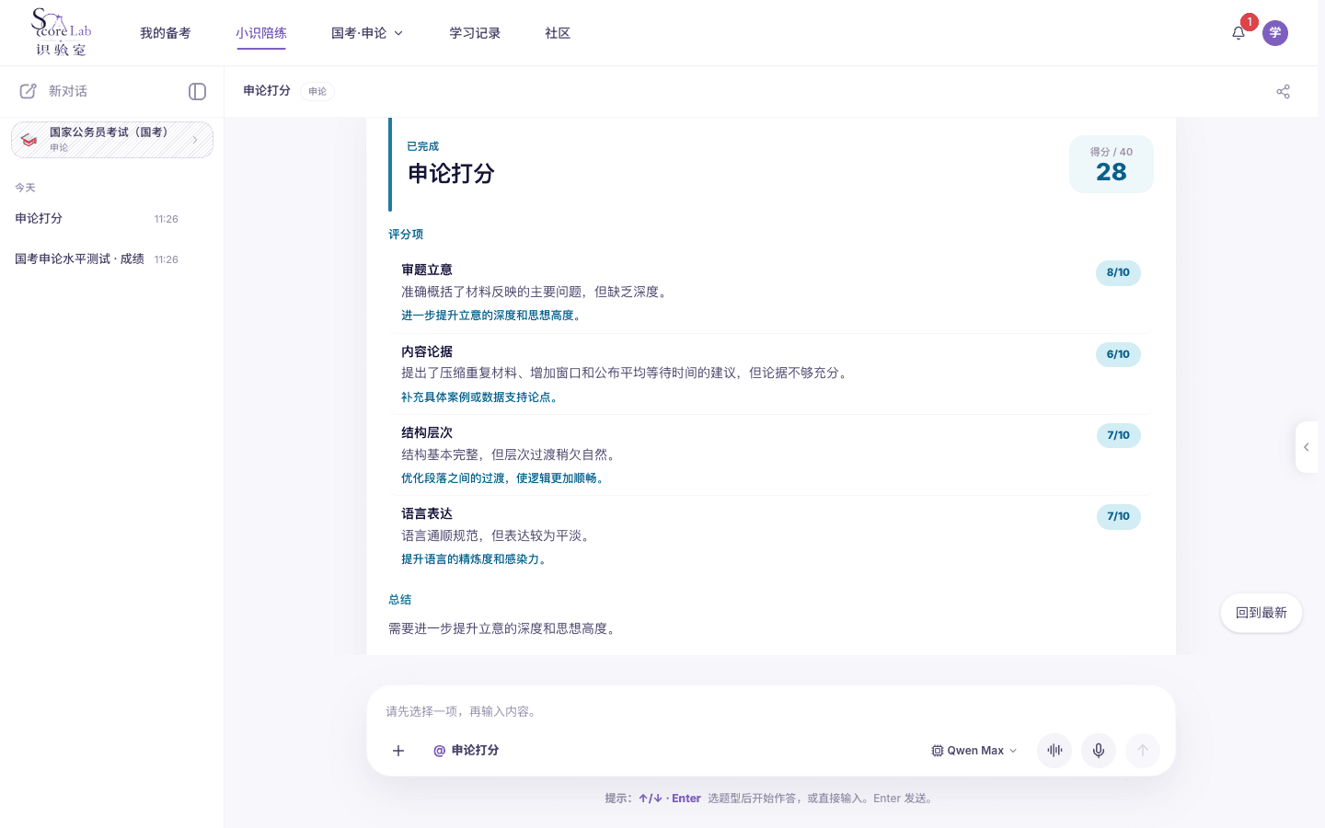Open the 国家公务员考试（国考） selector
1325x828 pixels.
coord(112,140)
